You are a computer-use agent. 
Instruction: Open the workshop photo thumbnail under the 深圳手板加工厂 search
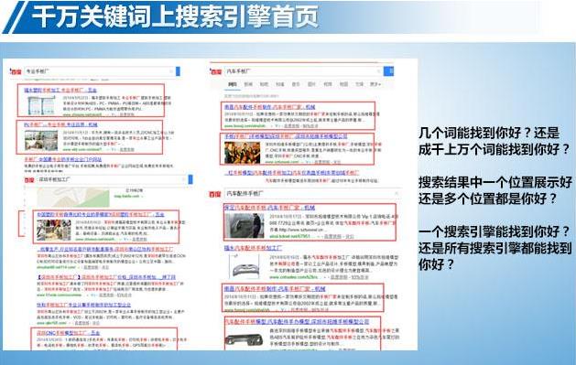[54, 230]
